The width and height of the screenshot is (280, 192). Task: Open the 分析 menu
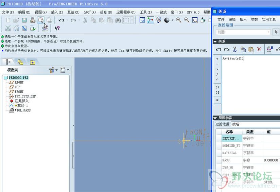tap(90, 12)
